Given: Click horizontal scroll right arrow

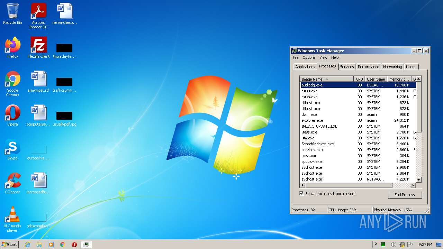Looking at the screenshot, I should coord(413,185).
